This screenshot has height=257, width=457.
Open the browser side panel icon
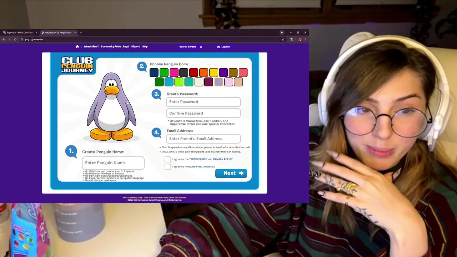[291, 39]
